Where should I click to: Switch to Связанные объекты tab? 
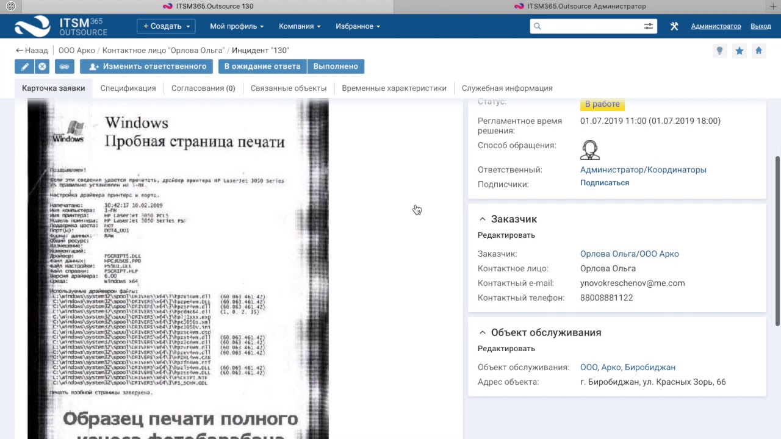tap(289, 88)
